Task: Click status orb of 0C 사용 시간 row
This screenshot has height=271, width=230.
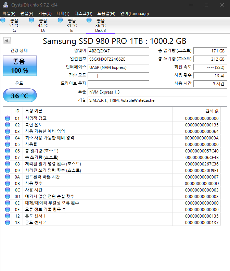Action: click(x=8, y=190)
